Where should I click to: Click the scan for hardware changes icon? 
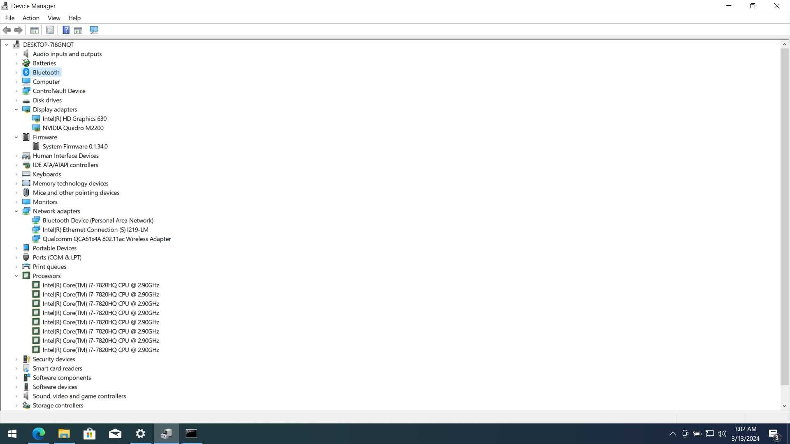coord(94,30)
